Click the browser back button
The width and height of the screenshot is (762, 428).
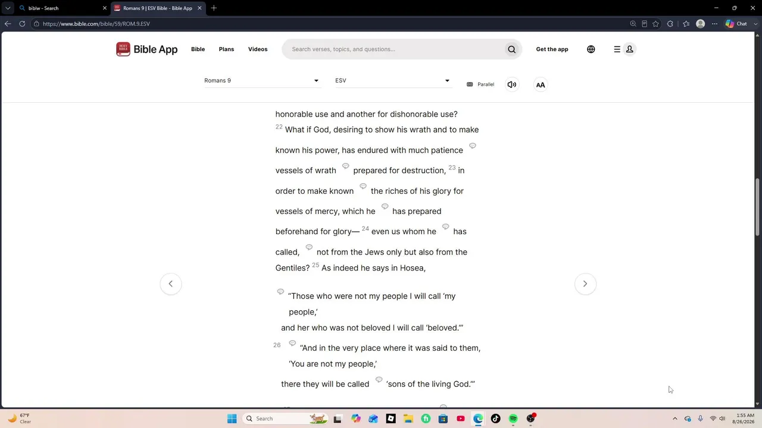[8, 24]
